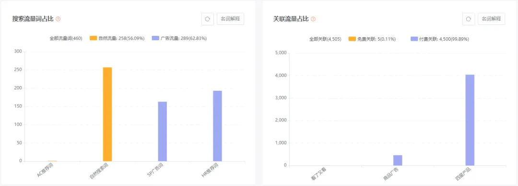Toggle 免费关联 legend series
The width and height of the screenshot is (518, 186).
coord(372,39)
